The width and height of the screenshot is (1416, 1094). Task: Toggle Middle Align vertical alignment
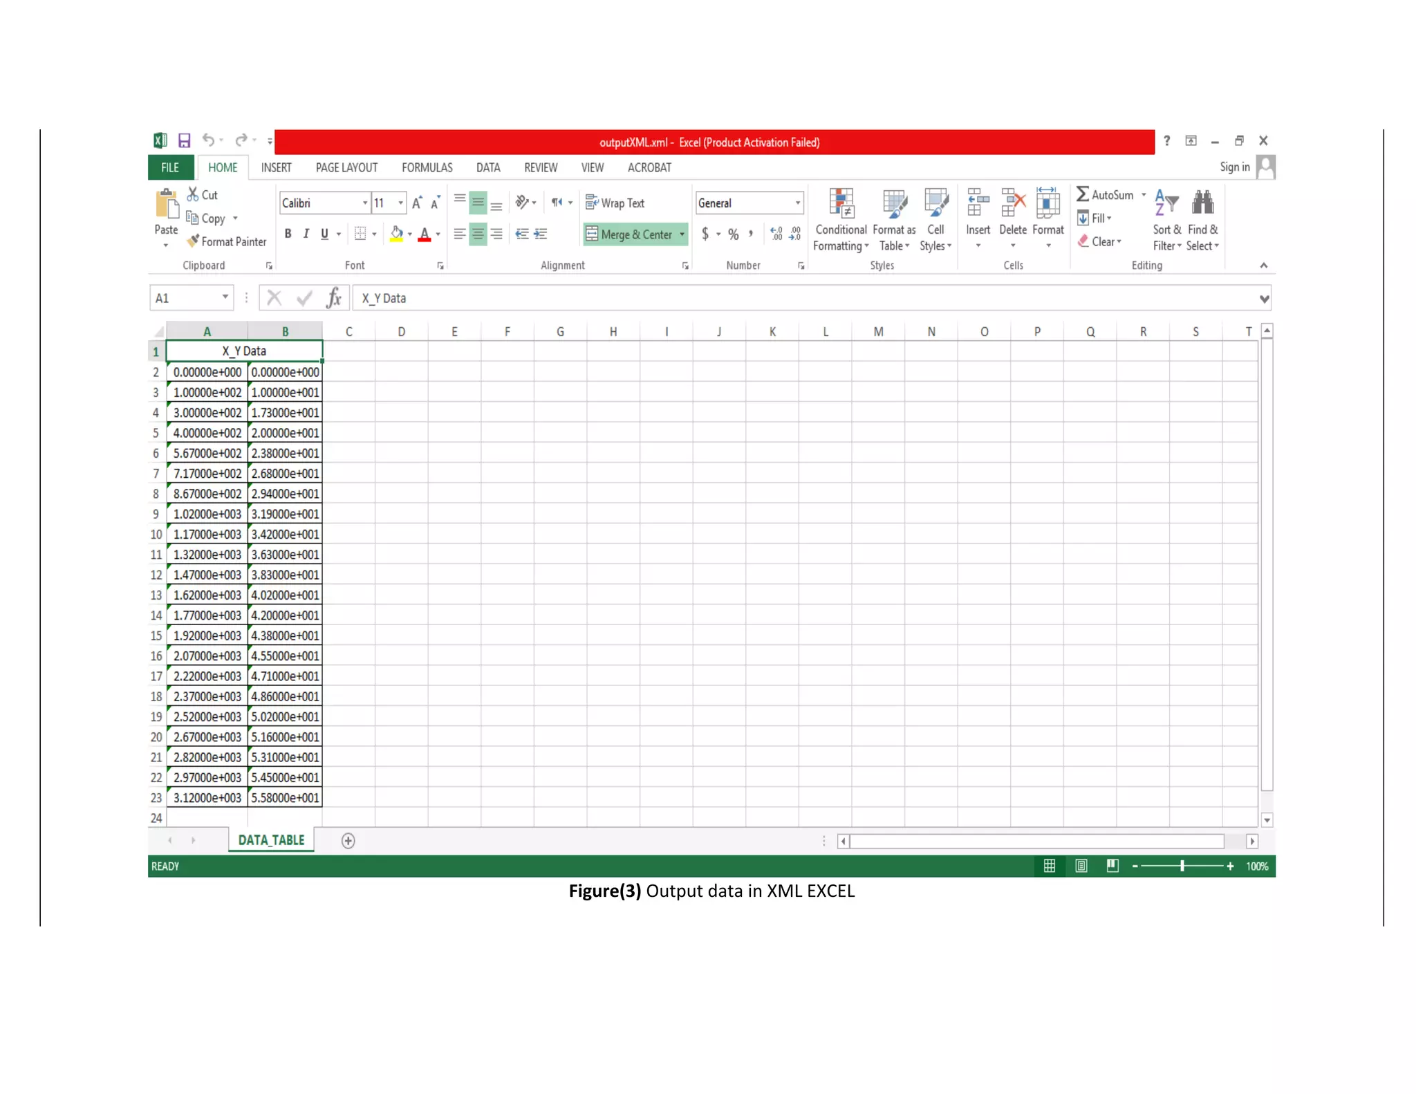[x=478, y=202]
